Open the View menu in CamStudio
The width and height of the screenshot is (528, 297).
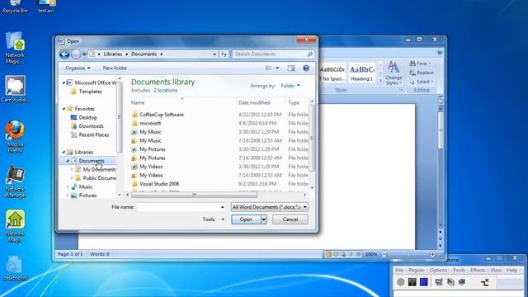pyautogui.click(x=495, y=270)
